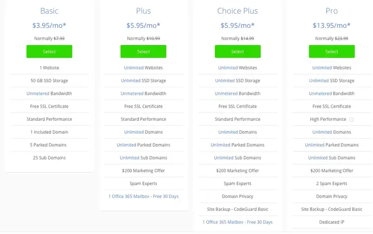Screen dimensions: 373x234
Task: Click the High Performance info icon
Action: 351,120
